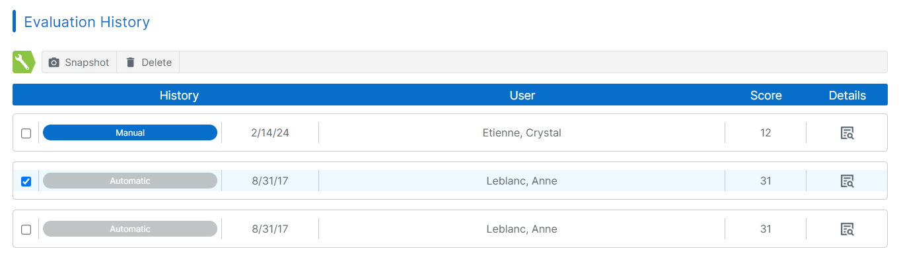
Task: Select the Etienne, Crystal user cell
Action: click(522, 133)
